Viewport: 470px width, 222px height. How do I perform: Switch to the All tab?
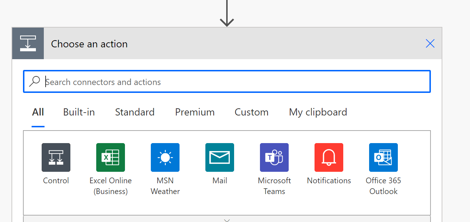click(38, 112)
